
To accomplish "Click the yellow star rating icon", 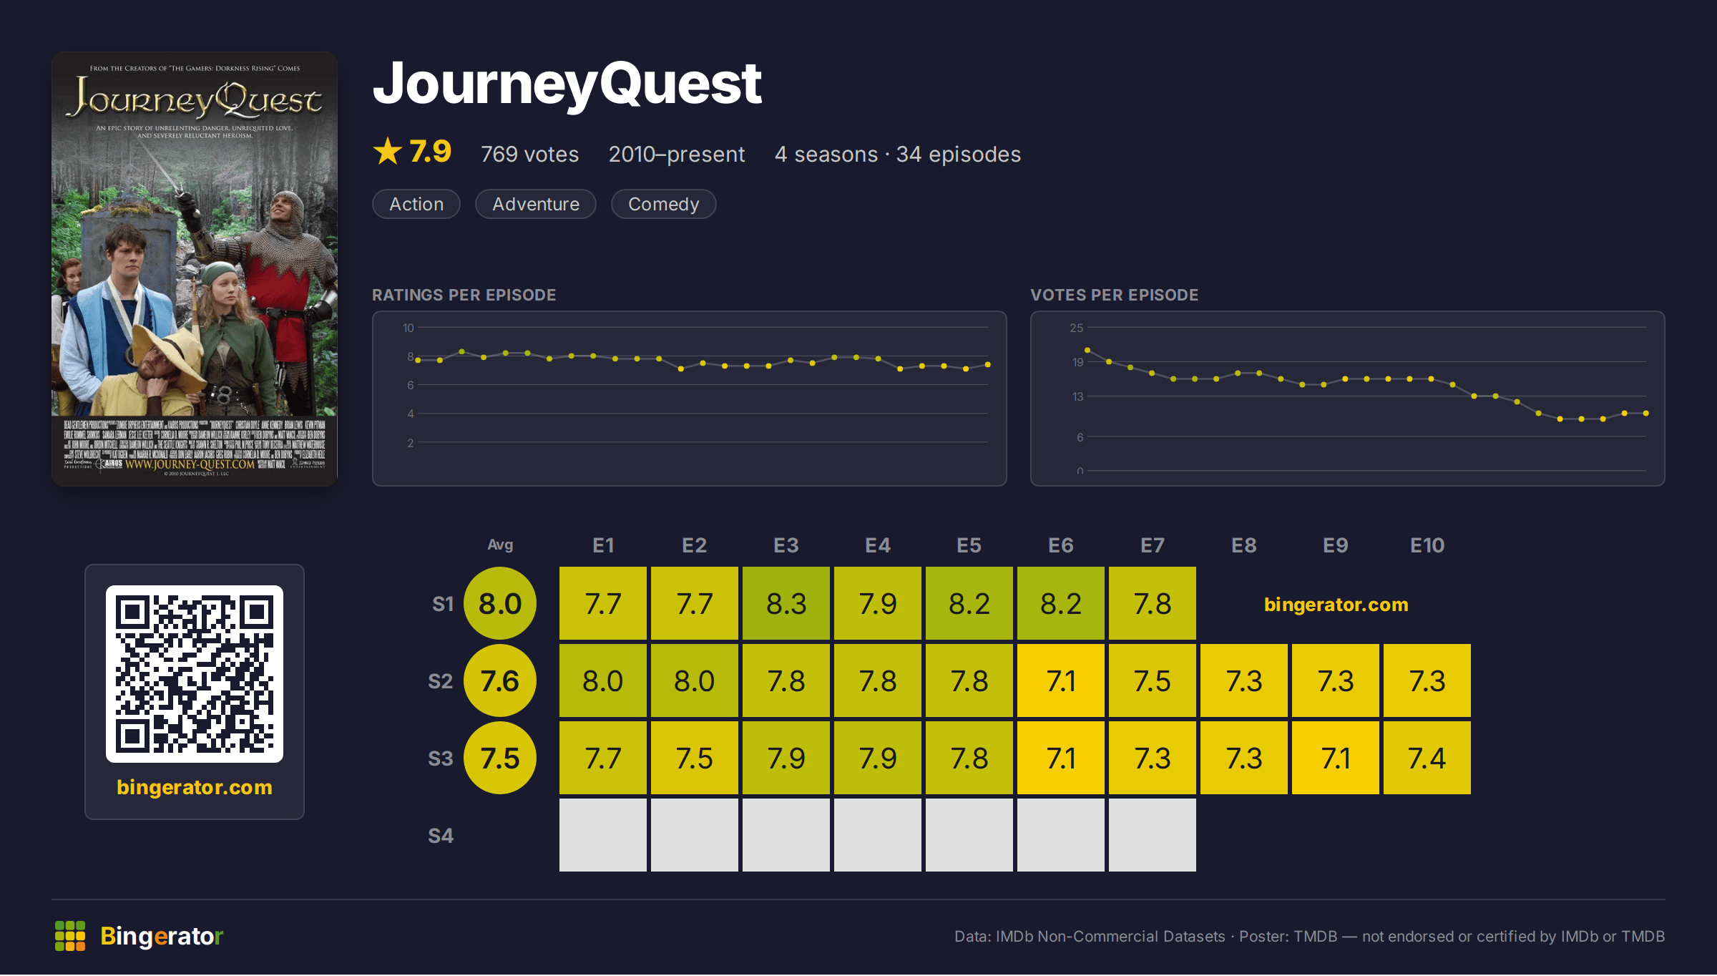I will pyautogui.click(x=388, y=152).
